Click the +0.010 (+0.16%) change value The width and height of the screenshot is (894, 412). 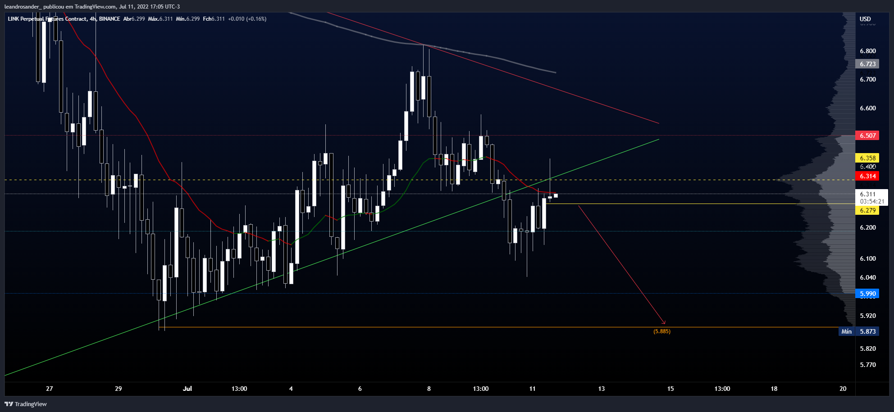(247, 19)
